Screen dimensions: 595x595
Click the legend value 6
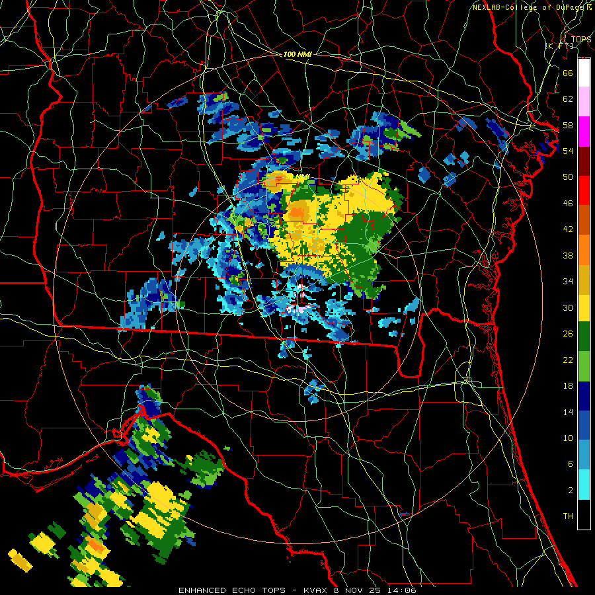tap(570, 464)
